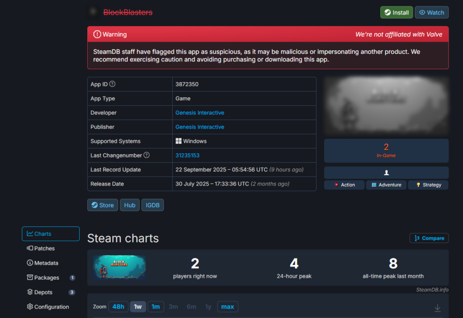This screenshot has width=463, height=318.
Task: Select the 1w zoom range
Action: click(x=138, y=307)
